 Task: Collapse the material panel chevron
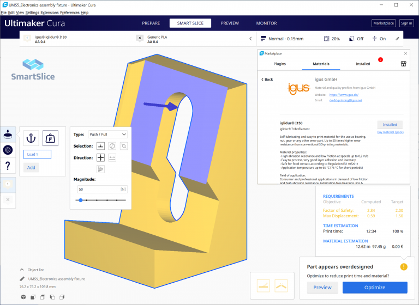[250, 39]
